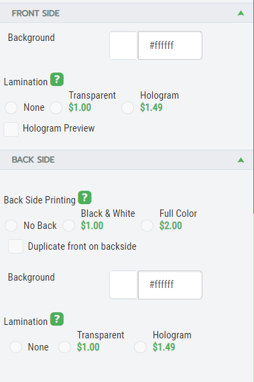254x382 pixels.
Task: Collapse the BACK SIDE section arrow
Action: 241,160
